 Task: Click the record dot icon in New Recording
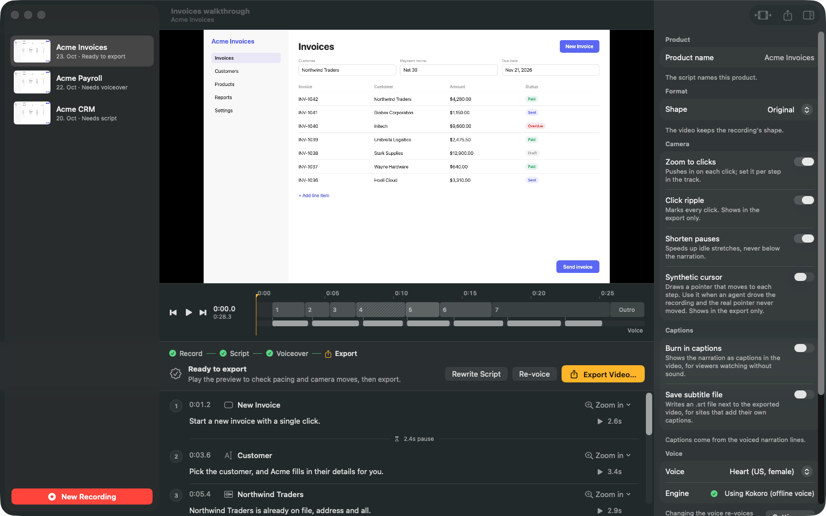pyautogui.click(x=52, y=497)
